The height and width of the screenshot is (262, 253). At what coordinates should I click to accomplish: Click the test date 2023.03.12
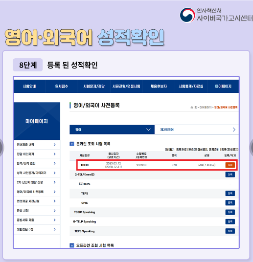point(114,163)
